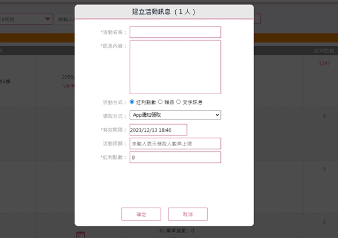
Task: Choose the 文字訊息 radio option
Action: (179, 102)
